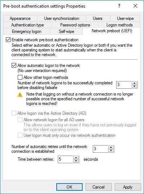
Task: Increase the number of automatic retries
Action: click(111, 147)
